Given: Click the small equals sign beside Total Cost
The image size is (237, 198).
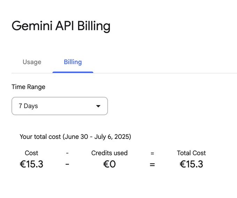Looking at the screenshot, I should (152, 153).
